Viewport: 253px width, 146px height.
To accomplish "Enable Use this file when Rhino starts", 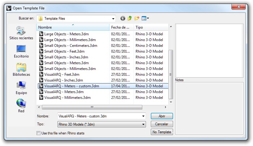I will click(x=38, y=133).
